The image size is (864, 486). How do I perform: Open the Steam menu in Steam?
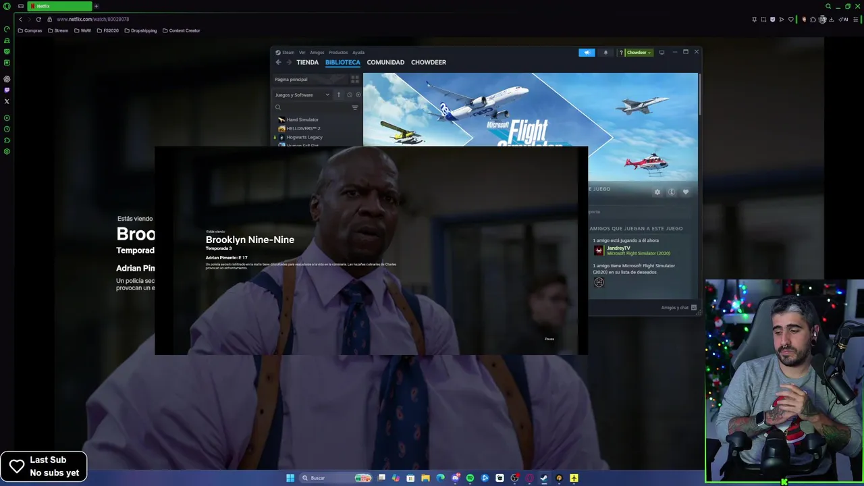pos(288,53)
